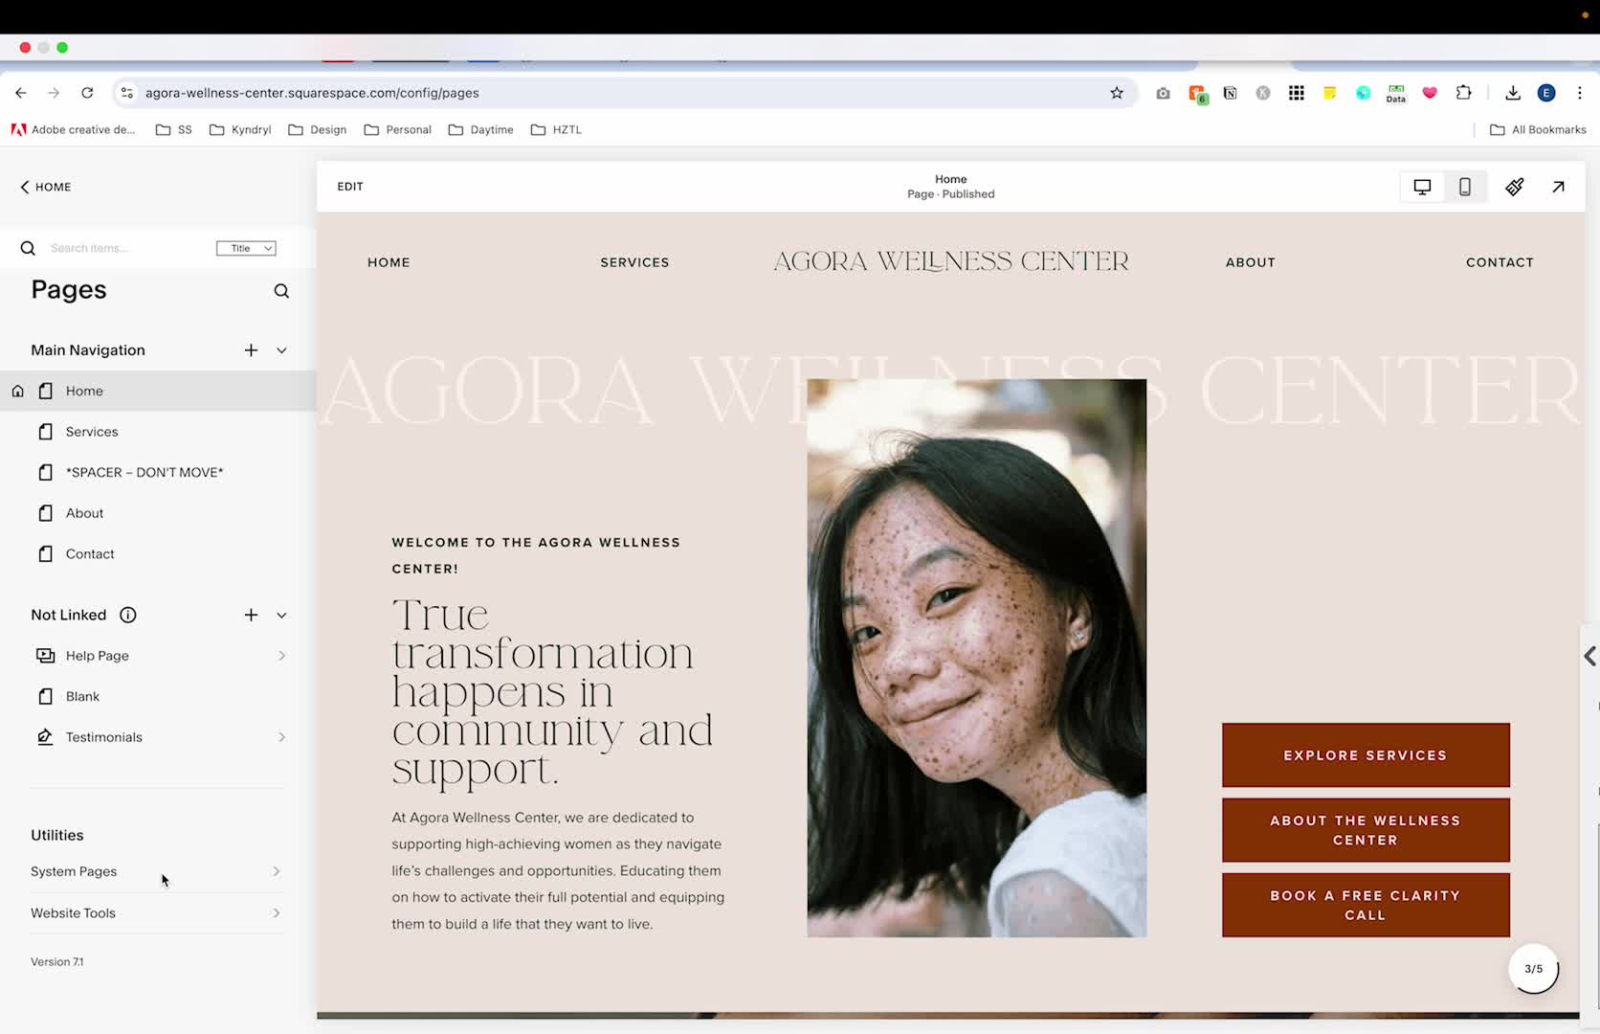Image resolution: width=1600 pixels, height=1034 pixels.
Task: Open the 3/5 progress circle
Action: point(1533,969)
